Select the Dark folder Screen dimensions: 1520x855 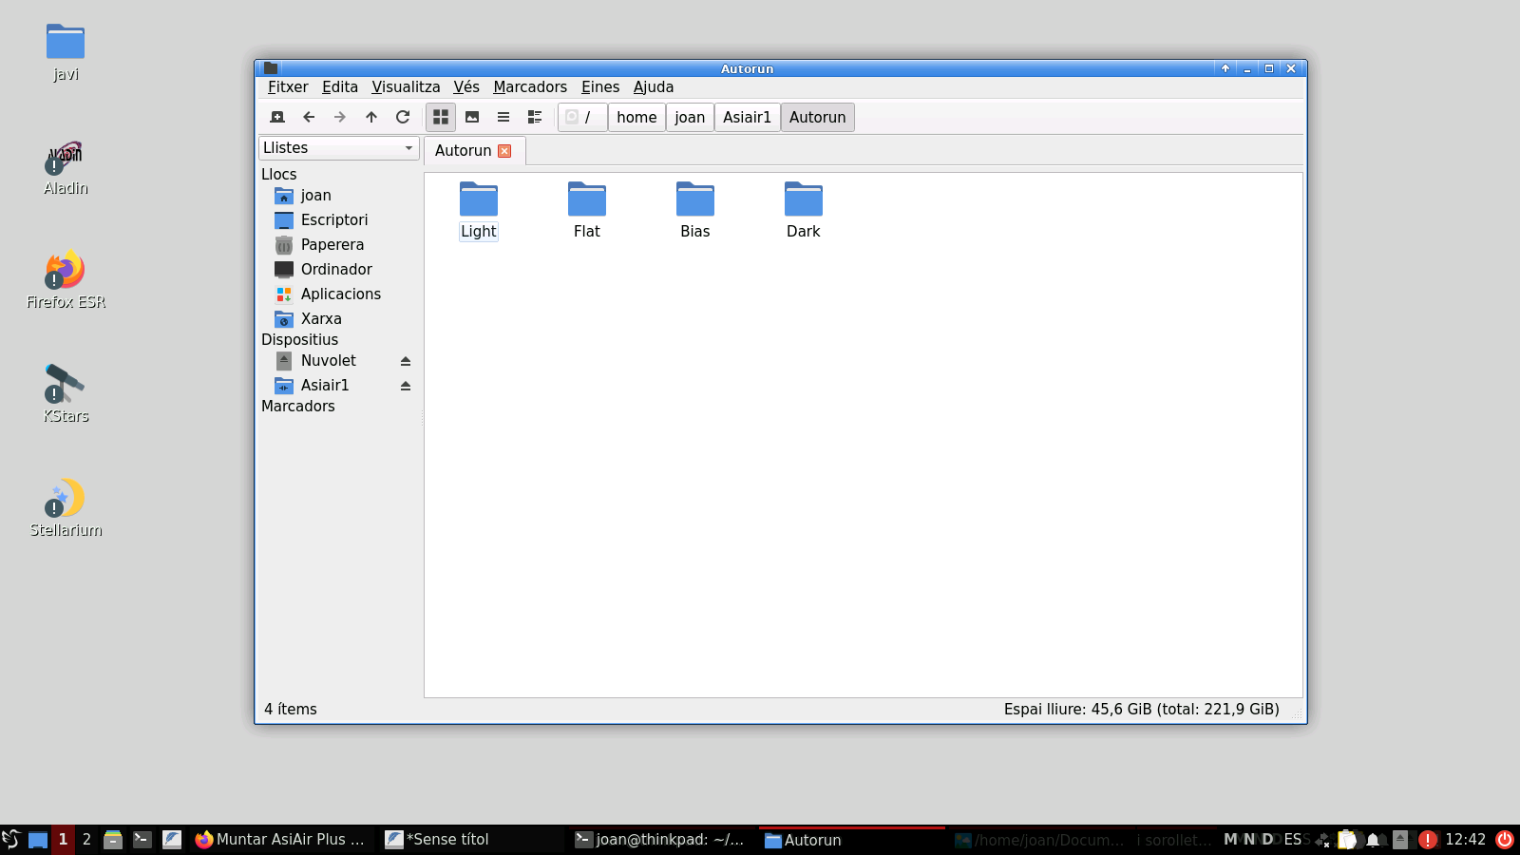(803, 210)
